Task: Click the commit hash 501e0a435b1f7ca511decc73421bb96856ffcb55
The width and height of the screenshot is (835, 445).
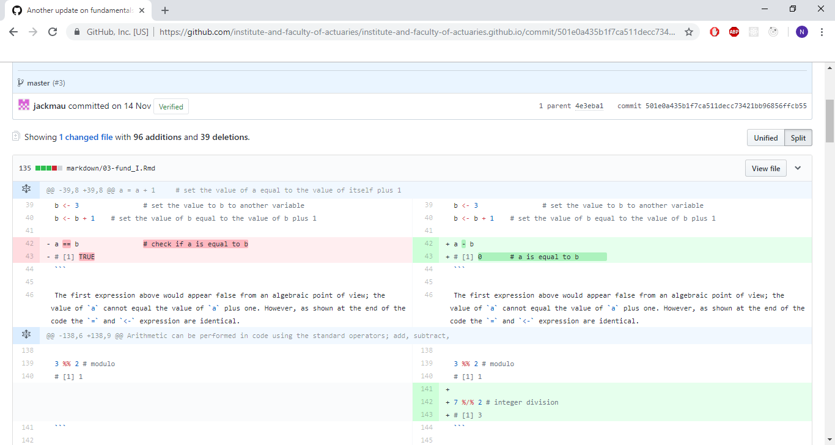Action: [726, 106]
